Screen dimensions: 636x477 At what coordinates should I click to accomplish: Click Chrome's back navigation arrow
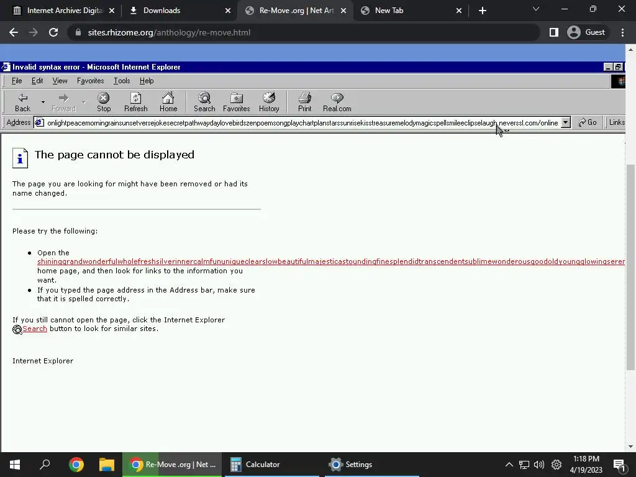click(x=14, y=32)
